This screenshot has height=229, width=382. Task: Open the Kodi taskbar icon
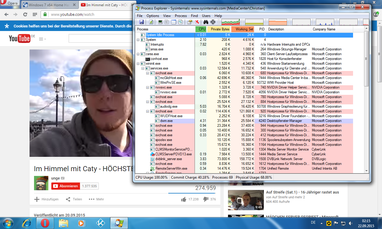coord(100,223)
